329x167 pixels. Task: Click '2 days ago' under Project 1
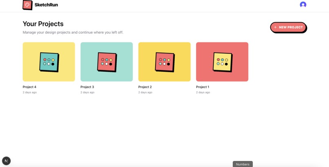click(x=203, y=92)
